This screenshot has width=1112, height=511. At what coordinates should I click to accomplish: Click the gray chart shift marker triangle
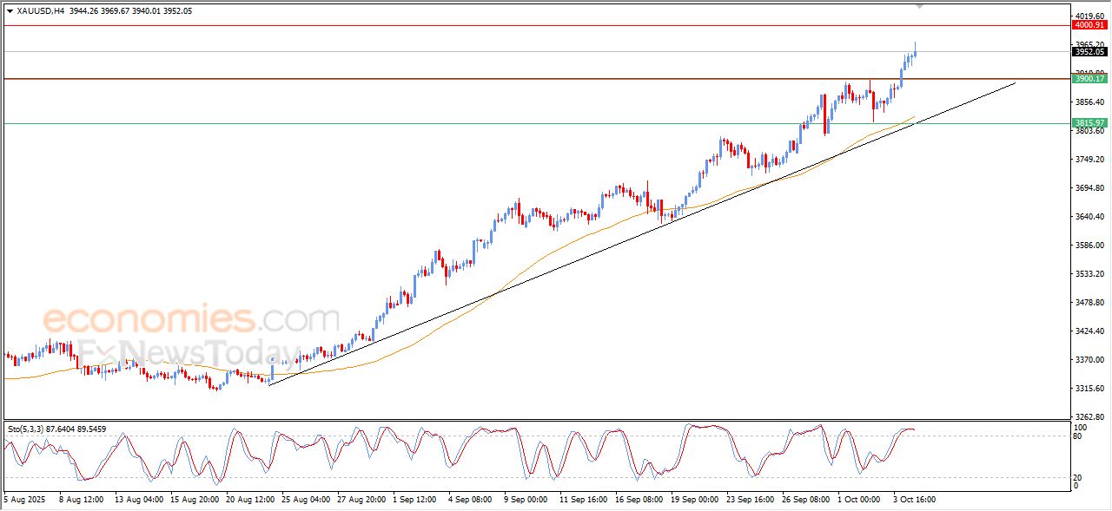919,6
